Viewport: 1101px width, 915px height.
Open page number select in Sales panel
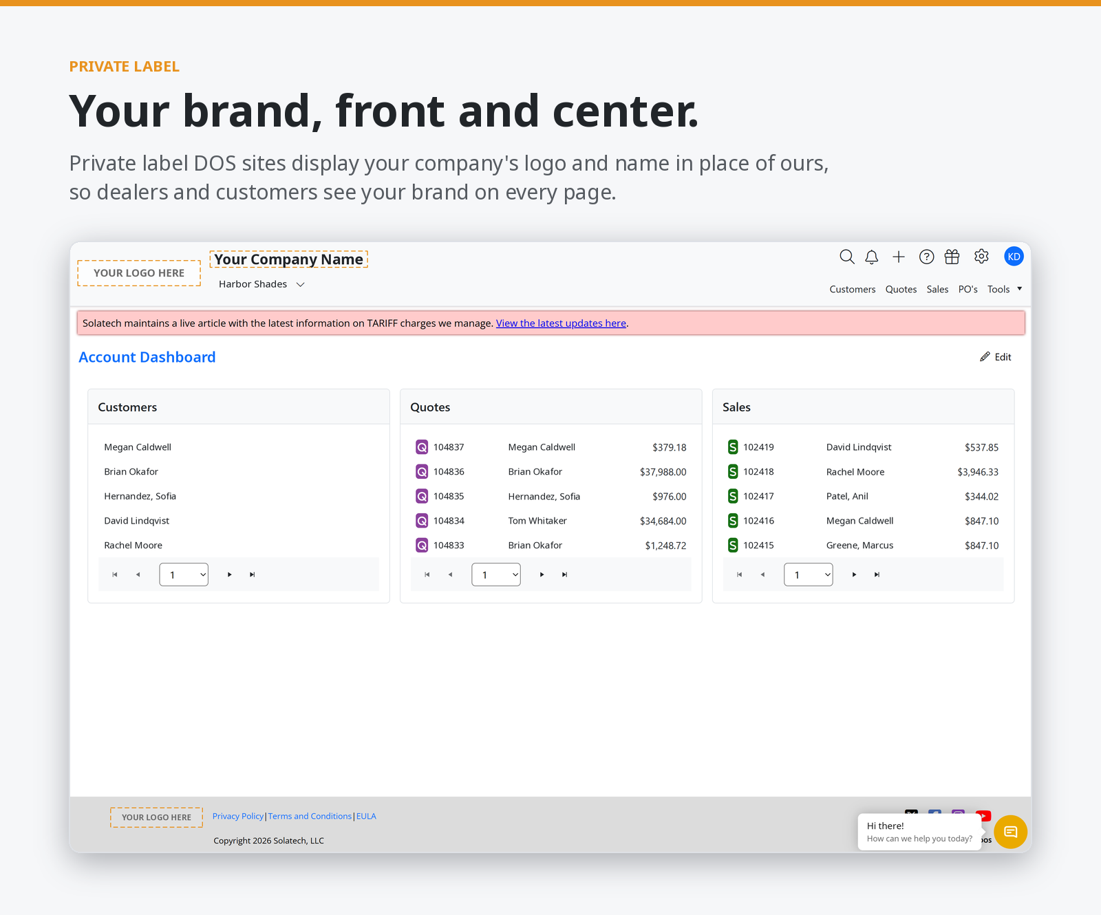click(x=809, y=574)
